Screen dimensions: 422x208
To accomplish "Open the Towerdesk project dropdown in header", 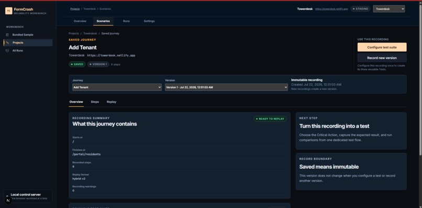I will coord(388,9).
